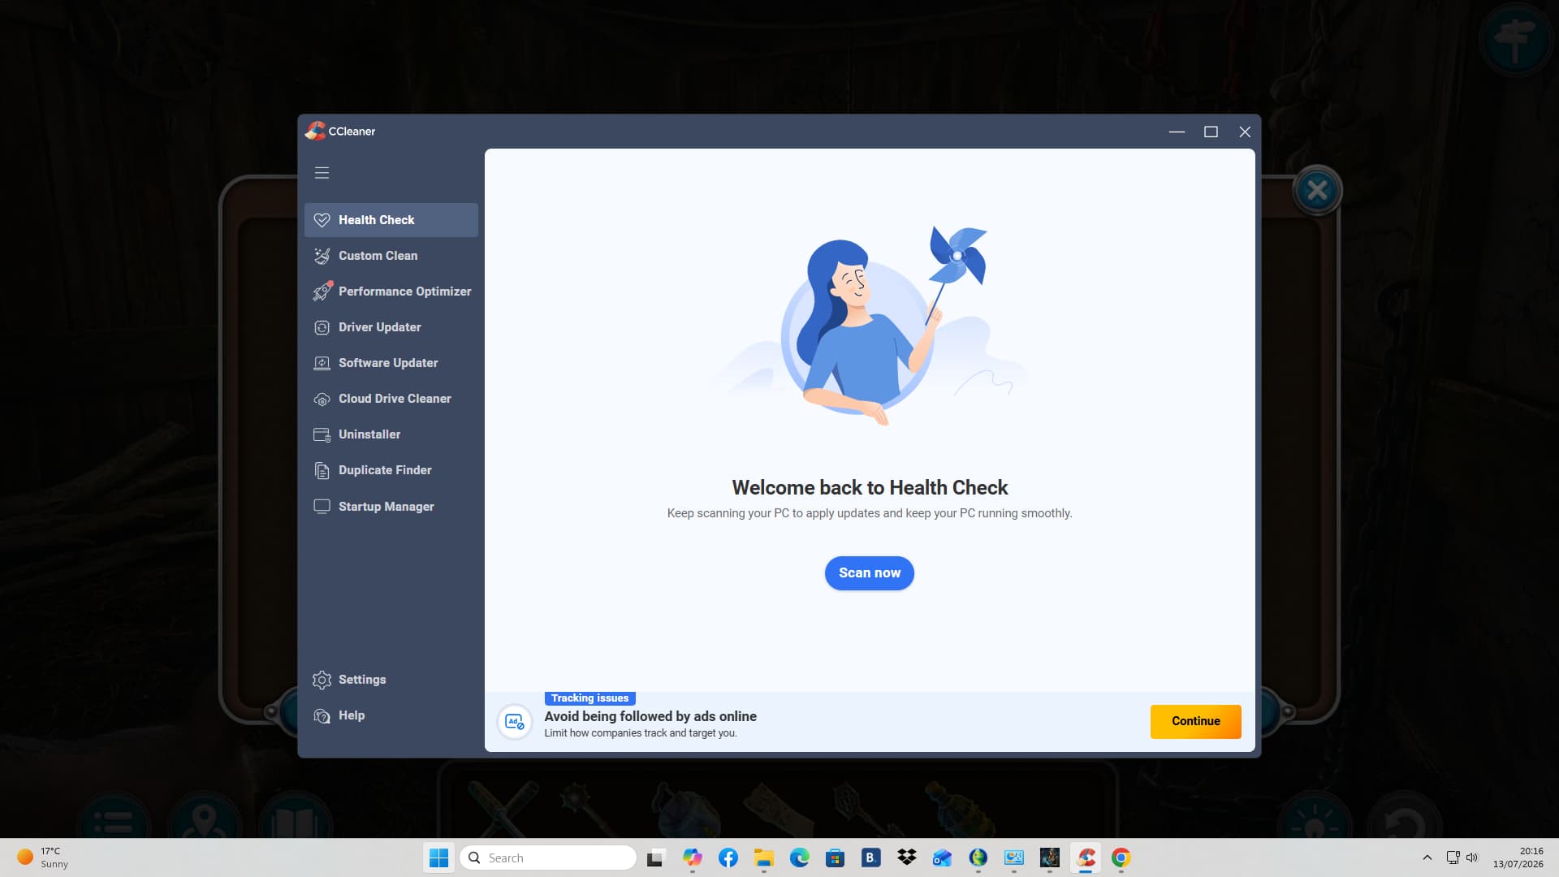
Task: Switch to Software Updater
Action: coord(391,363)
